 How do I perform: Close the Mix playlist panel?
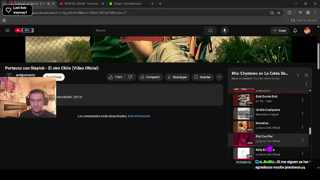[x=306, y=75]
